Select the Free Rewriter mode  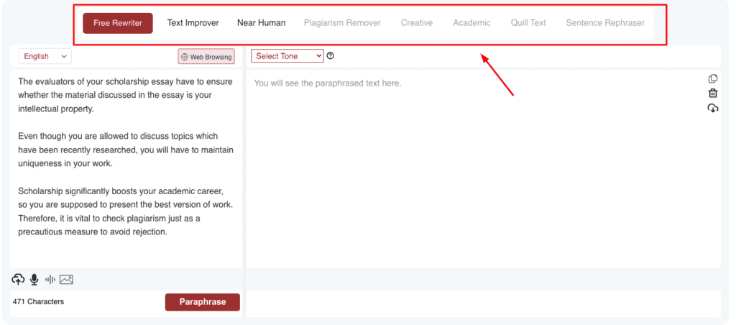coord(118,23)
